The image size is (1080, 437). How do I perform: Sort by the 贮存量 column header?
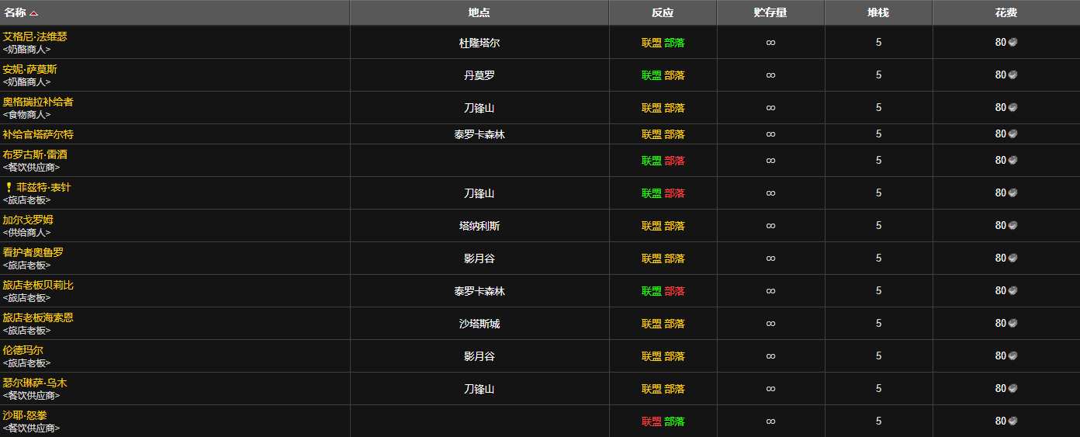770,12
